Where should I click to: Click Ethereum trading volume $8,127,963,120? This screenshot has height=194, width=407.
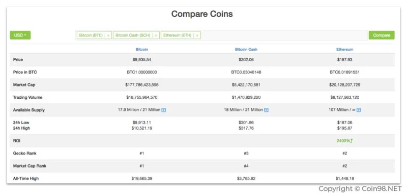click(x=345, y=97)
